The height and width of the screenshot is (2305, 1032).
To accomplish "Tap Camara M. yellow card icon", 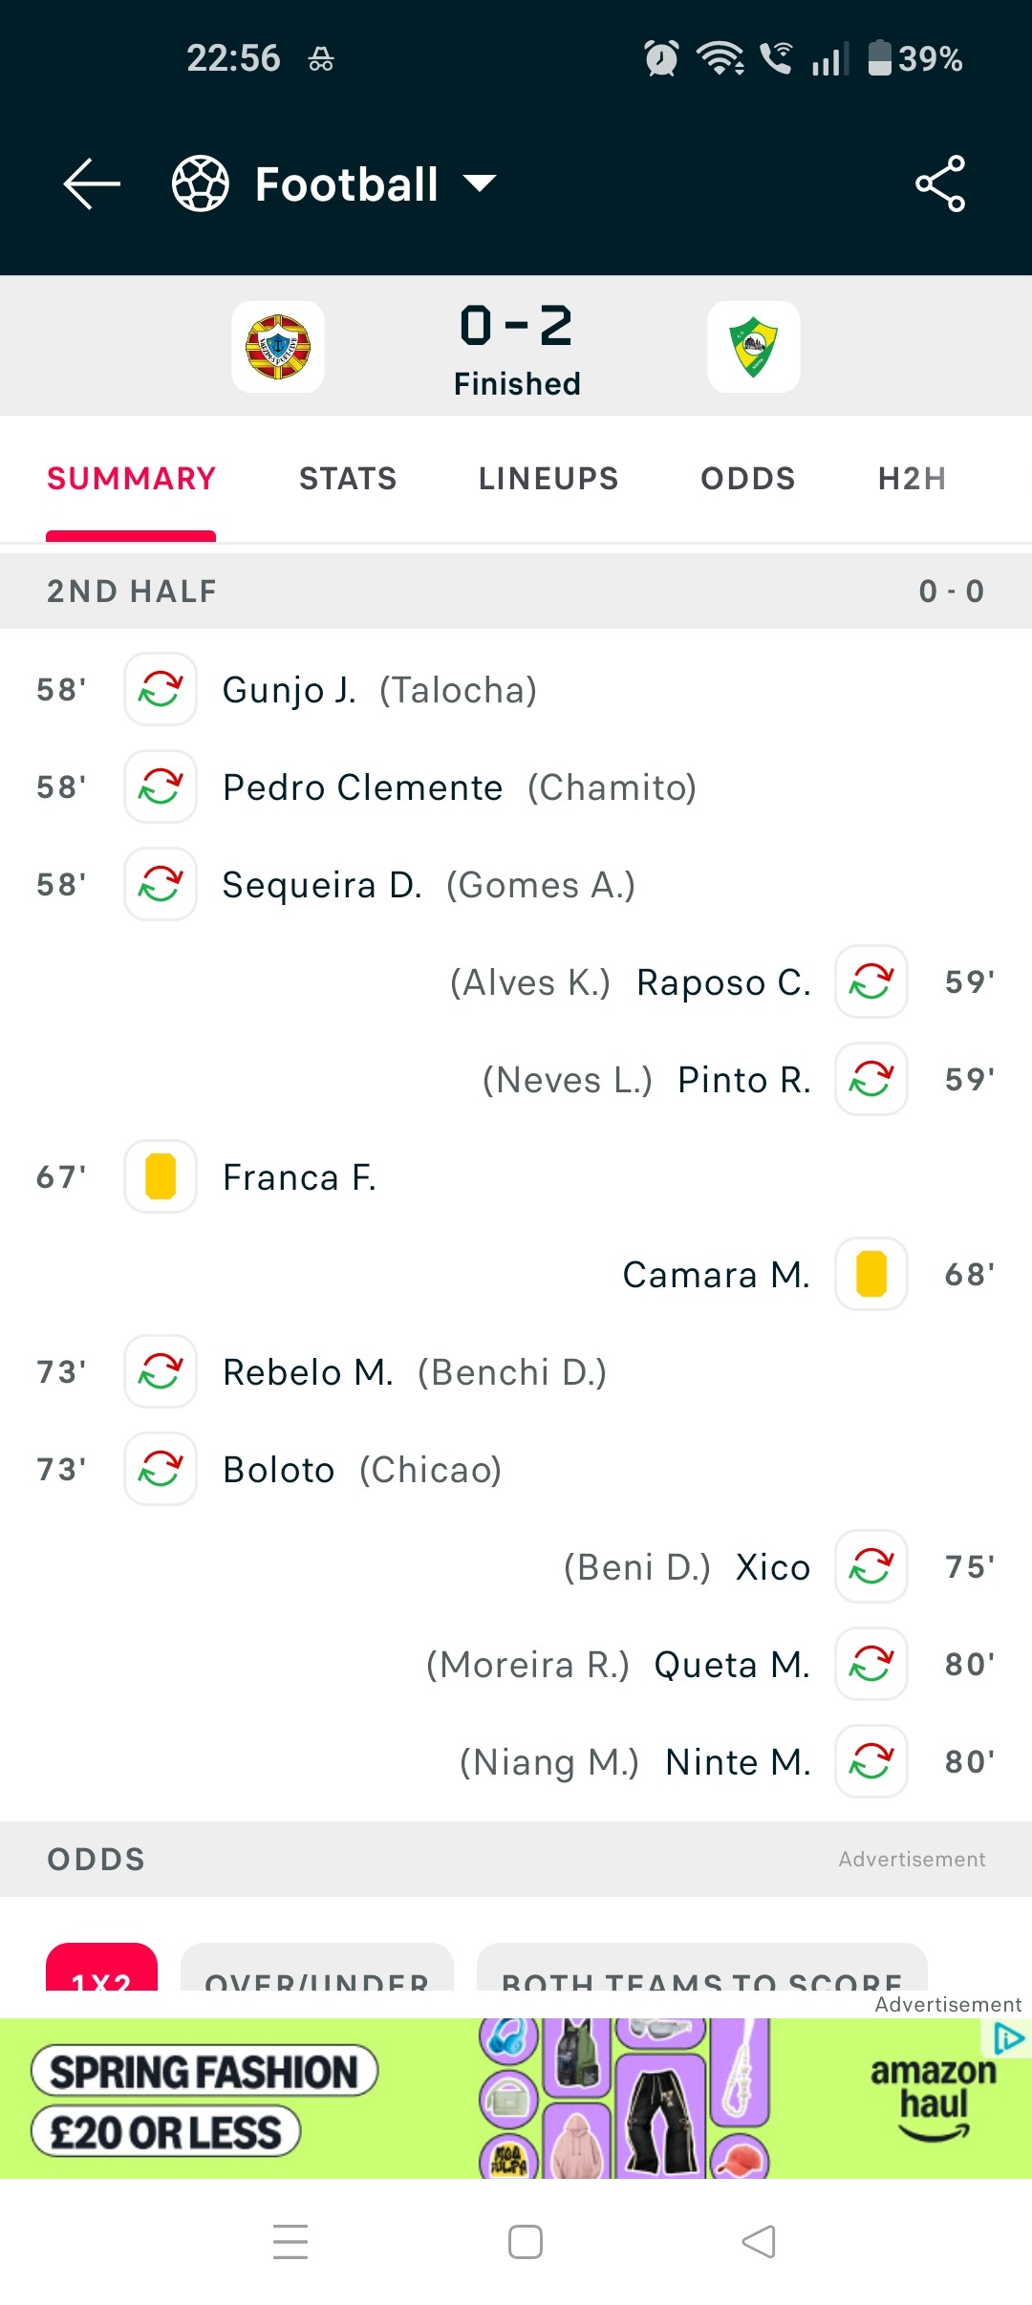I will (x=871, y=1274).
